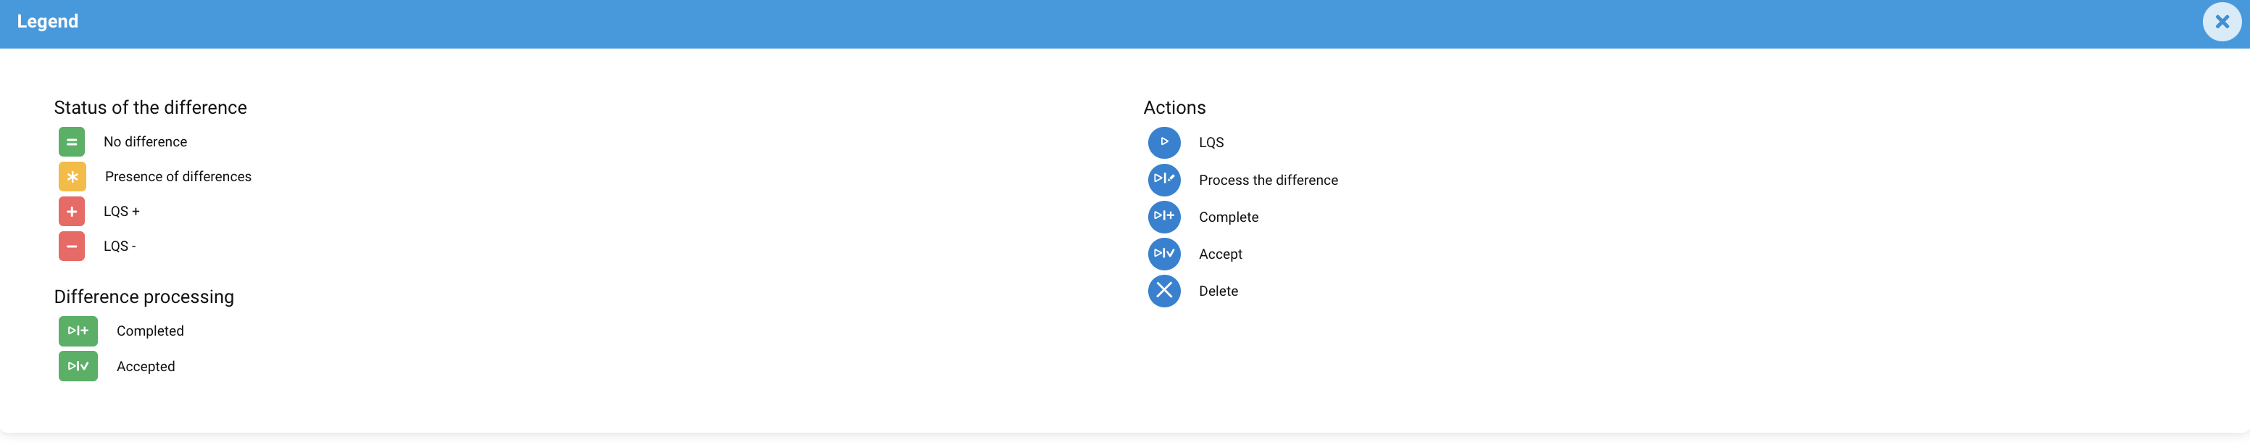
Task: Click the Status of the difference heading
Action: point(150,107)
